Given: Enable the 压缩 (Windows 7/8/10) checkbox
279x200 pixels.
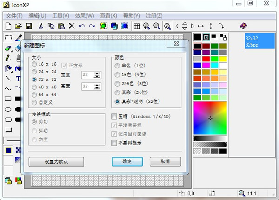Looking at the screenshot, I should 114,116.
